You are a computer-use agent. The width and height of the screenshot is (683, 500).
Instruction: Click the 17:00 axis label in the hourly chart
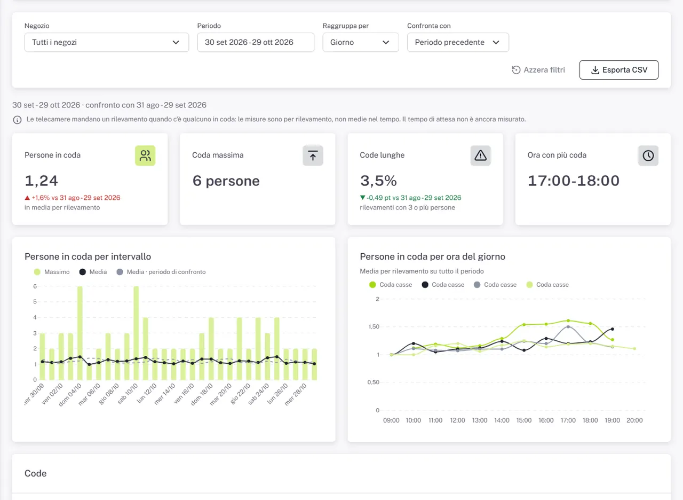pyautogui.click(x=568, y=420)
